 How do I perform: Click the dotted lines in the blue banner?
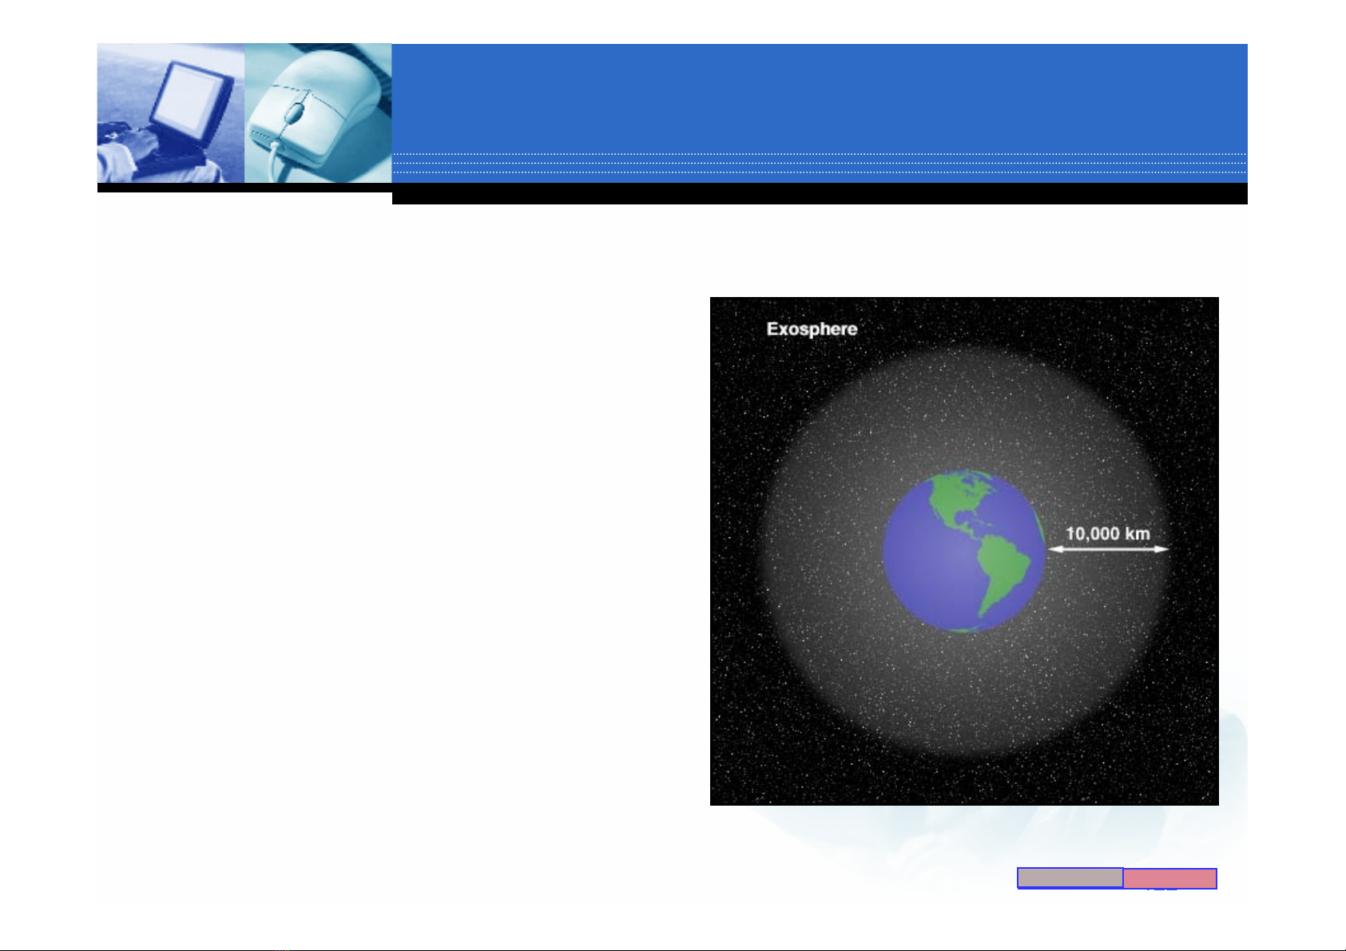click(x=819, y=163)
